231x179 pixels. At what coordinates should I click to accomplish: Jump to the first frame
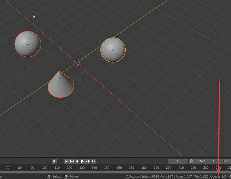(66, 161)
